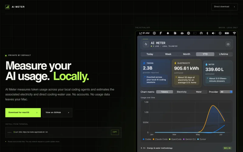Copy the terminal install command
The height and width of the screenshot is (152, 243).
[x=115, y=132]
